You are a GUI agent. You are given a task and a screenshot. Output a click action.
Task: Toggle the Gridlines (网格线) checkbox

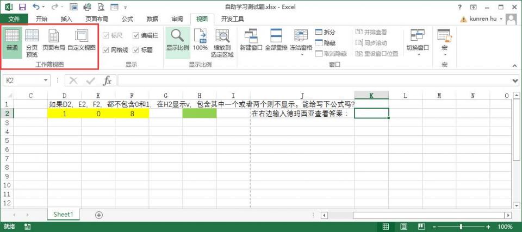coord(106,49)
